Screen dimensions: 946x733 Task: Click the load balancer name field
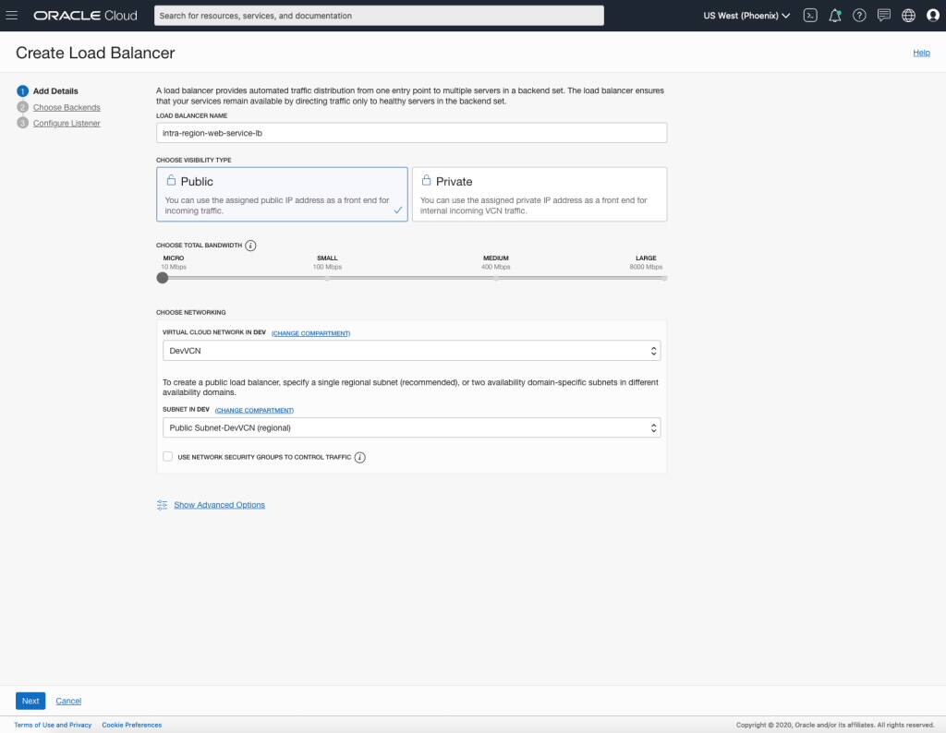[x=411, y=132]
